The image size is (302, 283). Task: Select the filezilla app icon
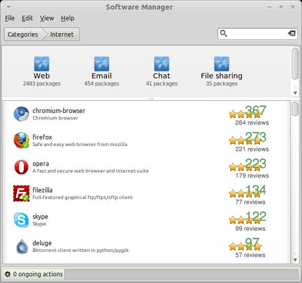tap(21, 193)
